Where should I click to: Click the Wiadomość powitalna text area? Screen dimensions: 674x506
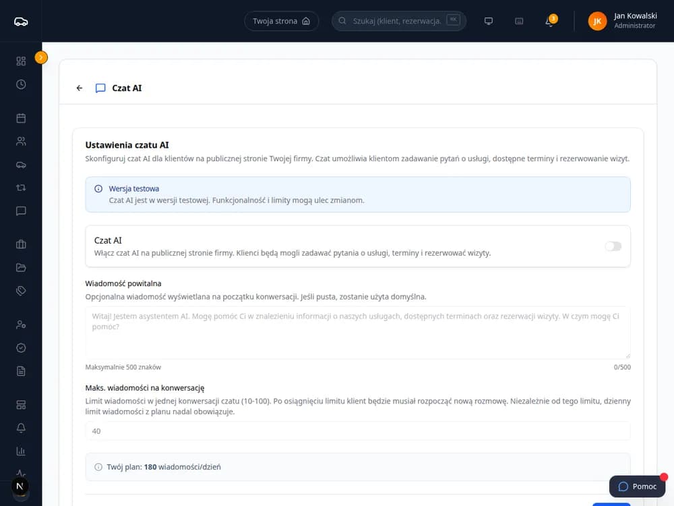358,333
